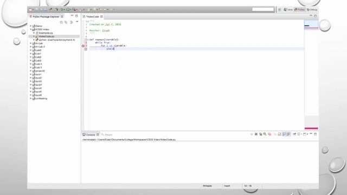Expand the Examples.py node
Image resolution: width=347 pixels, height=195 pixels.
[x=34, y=32]
